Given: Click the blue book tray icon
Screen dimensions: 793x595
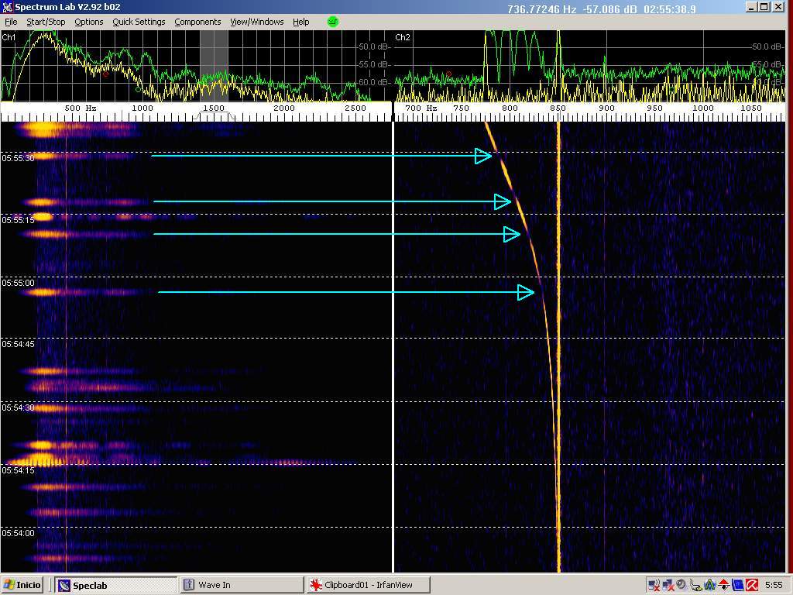Looking at the screenshot, I should click(737, 585).
